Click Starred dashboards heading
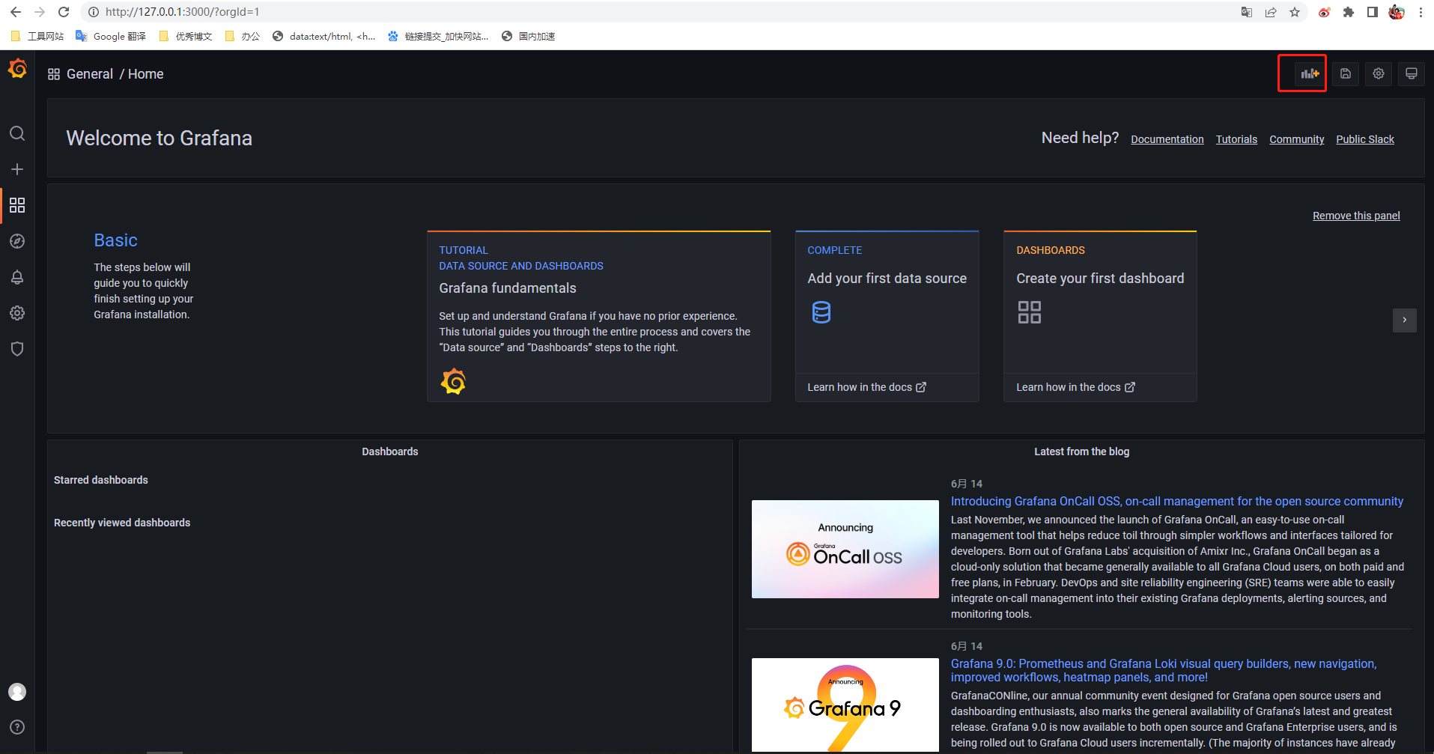This screenshot has height=754, width=1434. pos(101,480)
